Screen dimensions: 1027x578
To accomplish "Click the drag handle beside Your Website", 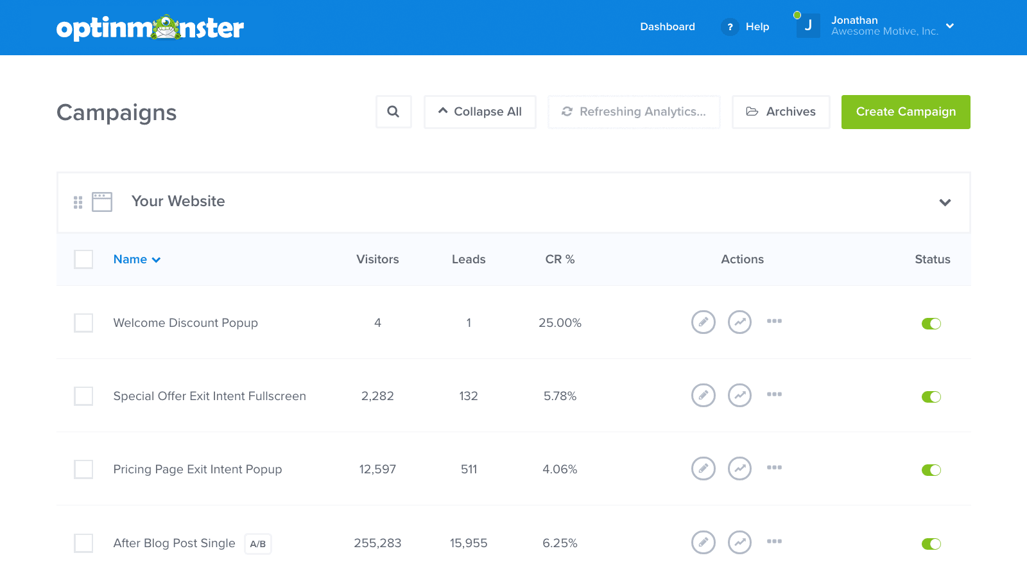I will point(78,202).
